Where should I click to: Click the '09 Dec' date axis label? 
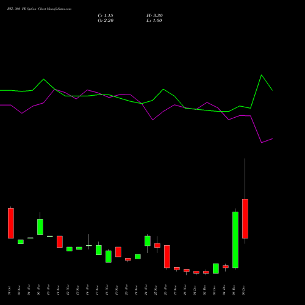tap(243, 290)
